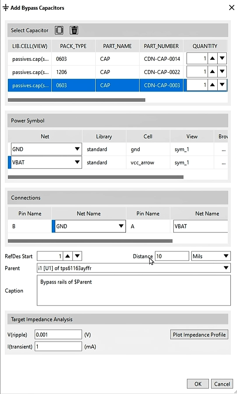Click the quantity field for CDN-CAP-0014
Screen dimensions: 237x394
point(197,59)
